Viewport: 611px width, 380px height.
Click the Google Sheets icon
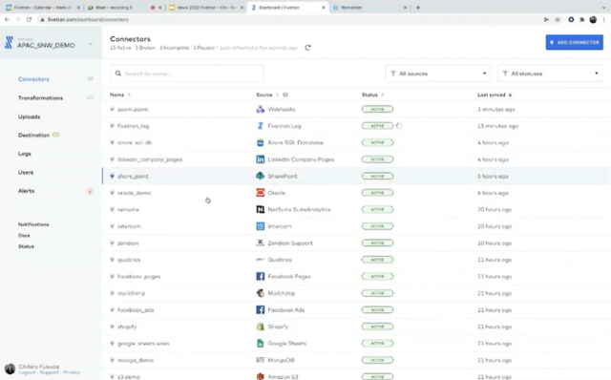point(260,344)
